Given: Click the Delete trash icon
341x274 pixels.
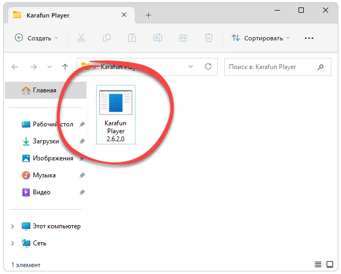Looking at the screenshot, I should pos(209,38).
